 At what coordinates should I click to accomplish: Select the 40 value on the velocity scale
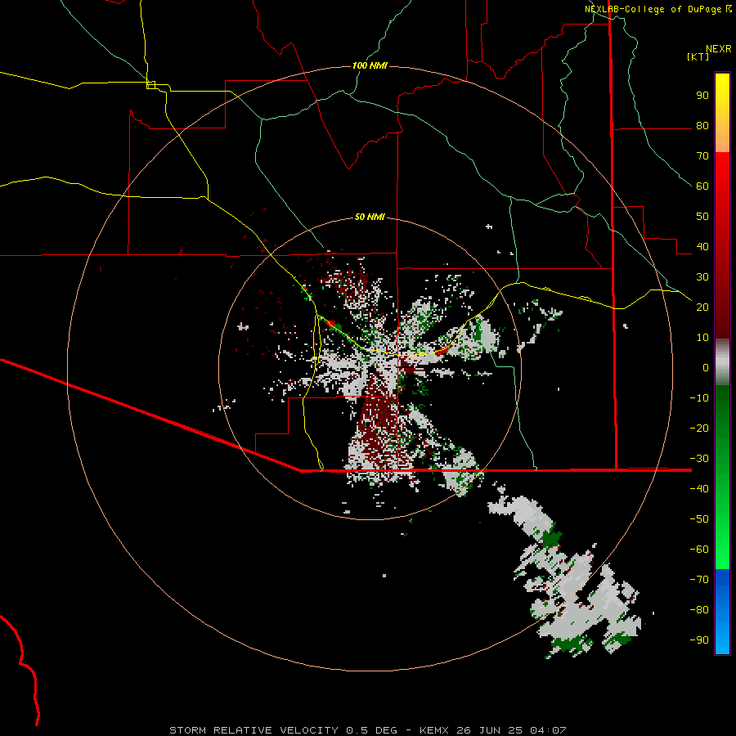[x=702, y=247]
